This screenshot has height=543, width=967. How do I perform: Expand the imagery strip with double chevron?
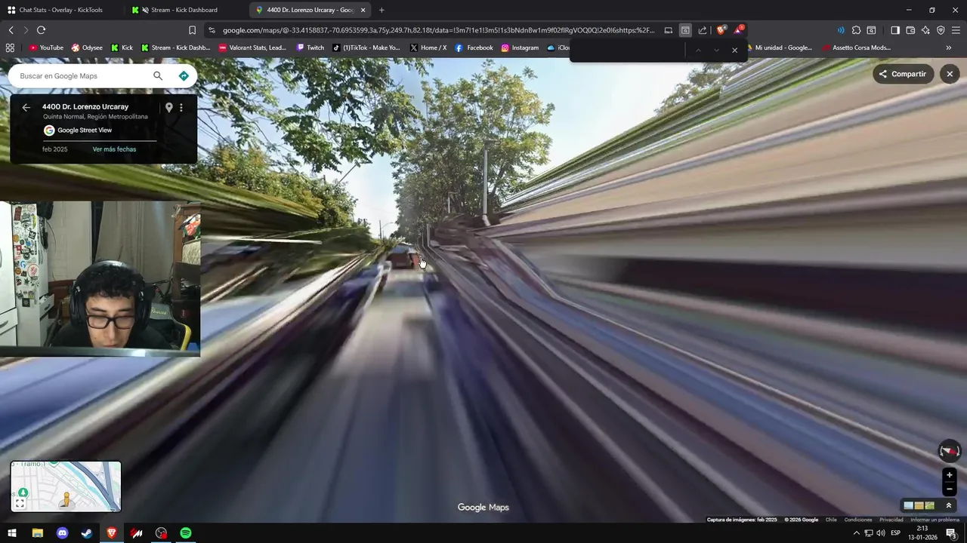(949, 505)
